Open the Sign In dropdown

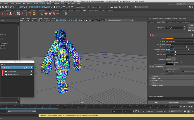tap(141, 7)
